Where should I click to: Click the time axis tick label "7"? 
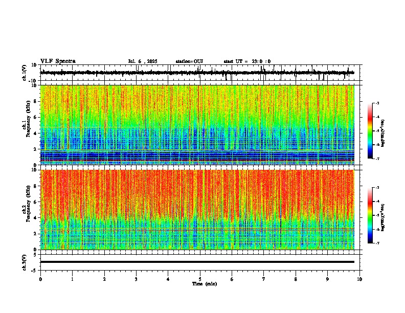pos(264,279)
